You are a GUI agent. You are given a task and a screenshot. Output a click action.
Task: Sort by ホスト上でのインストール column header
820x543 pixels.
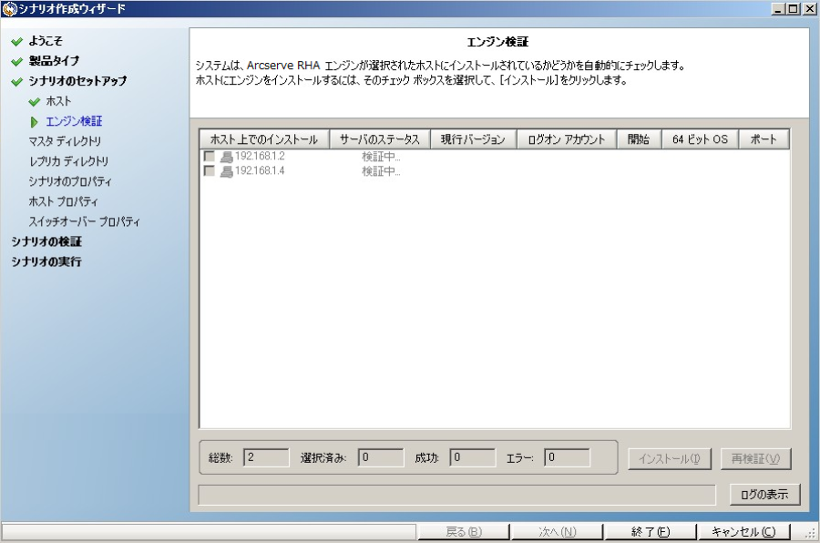coord(264,139)
